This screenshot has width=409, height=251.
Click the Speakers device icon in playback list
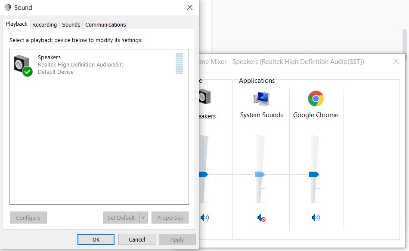click(x=22, y=65)
